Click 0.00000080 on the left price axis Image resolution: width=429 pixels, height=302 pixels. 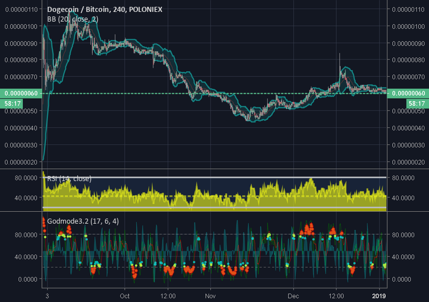pos(22,60)
